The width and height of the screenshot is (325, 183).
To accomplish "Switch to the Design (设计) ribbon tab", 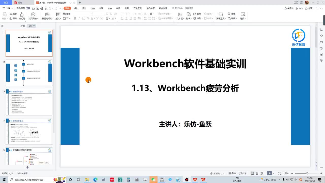I will click(84, 8).
